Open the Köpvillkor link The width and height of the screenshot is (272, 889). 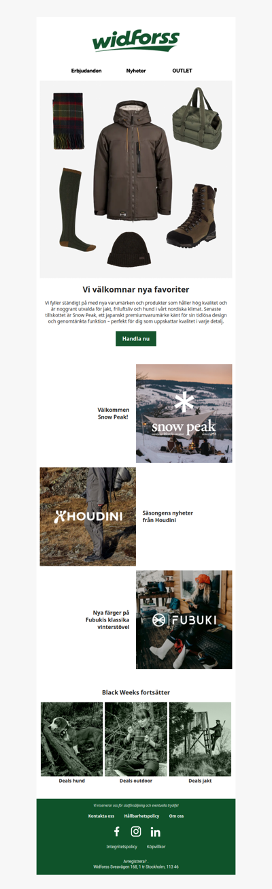tap(156, 847)
